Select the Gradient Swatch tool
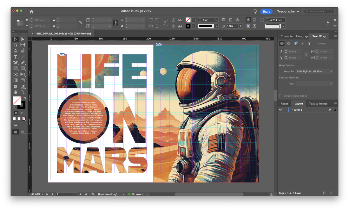This screenshot has width=349, height=210. pos(16,80)
